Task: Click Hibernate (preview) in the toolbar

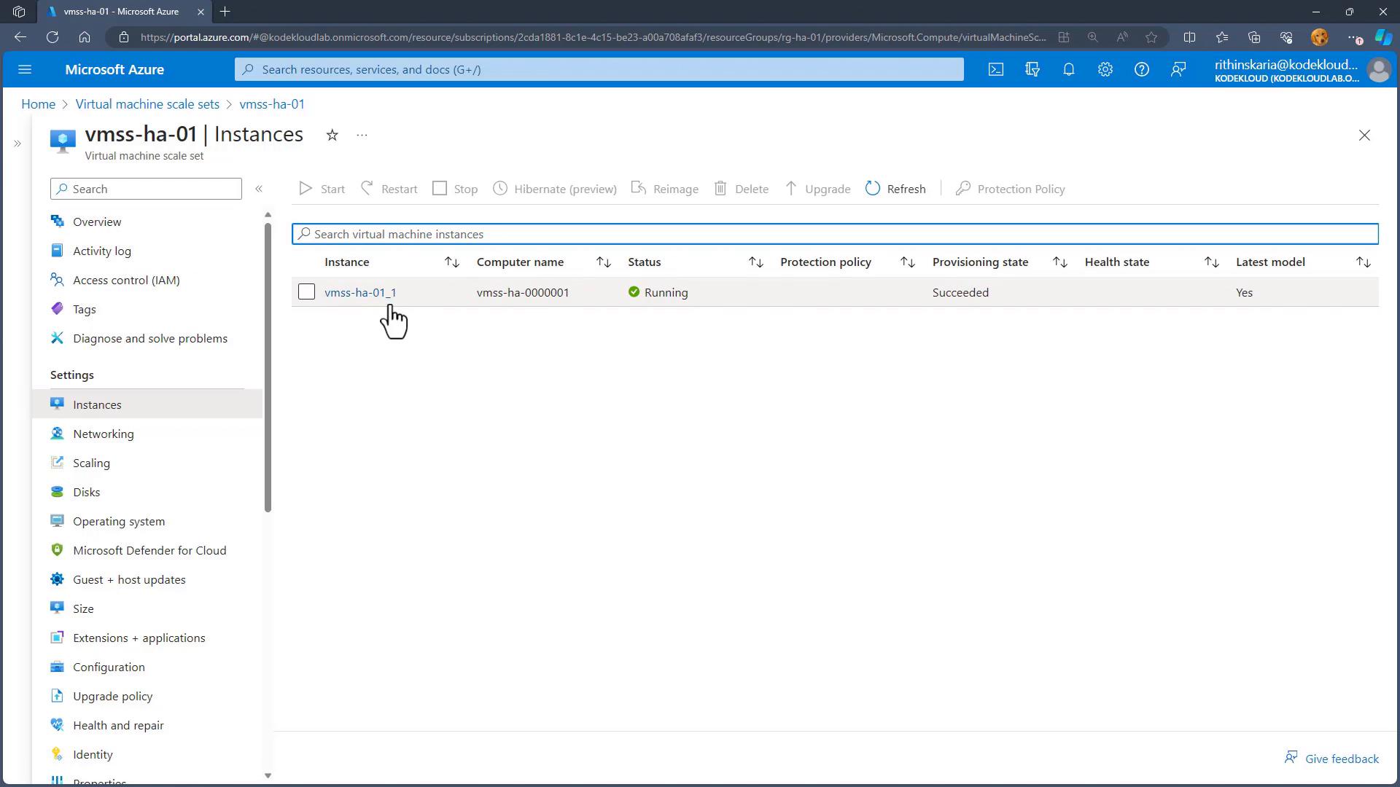Action: pos(554,189)
